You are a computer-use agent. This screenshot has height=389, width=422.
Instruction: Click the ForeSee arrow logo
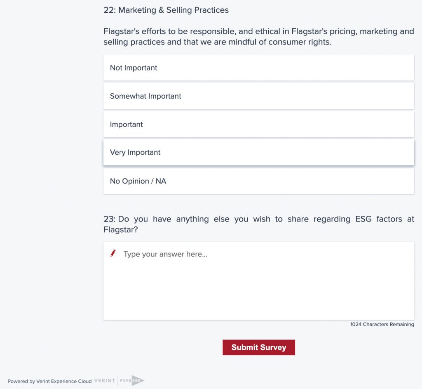coord(132,380)
